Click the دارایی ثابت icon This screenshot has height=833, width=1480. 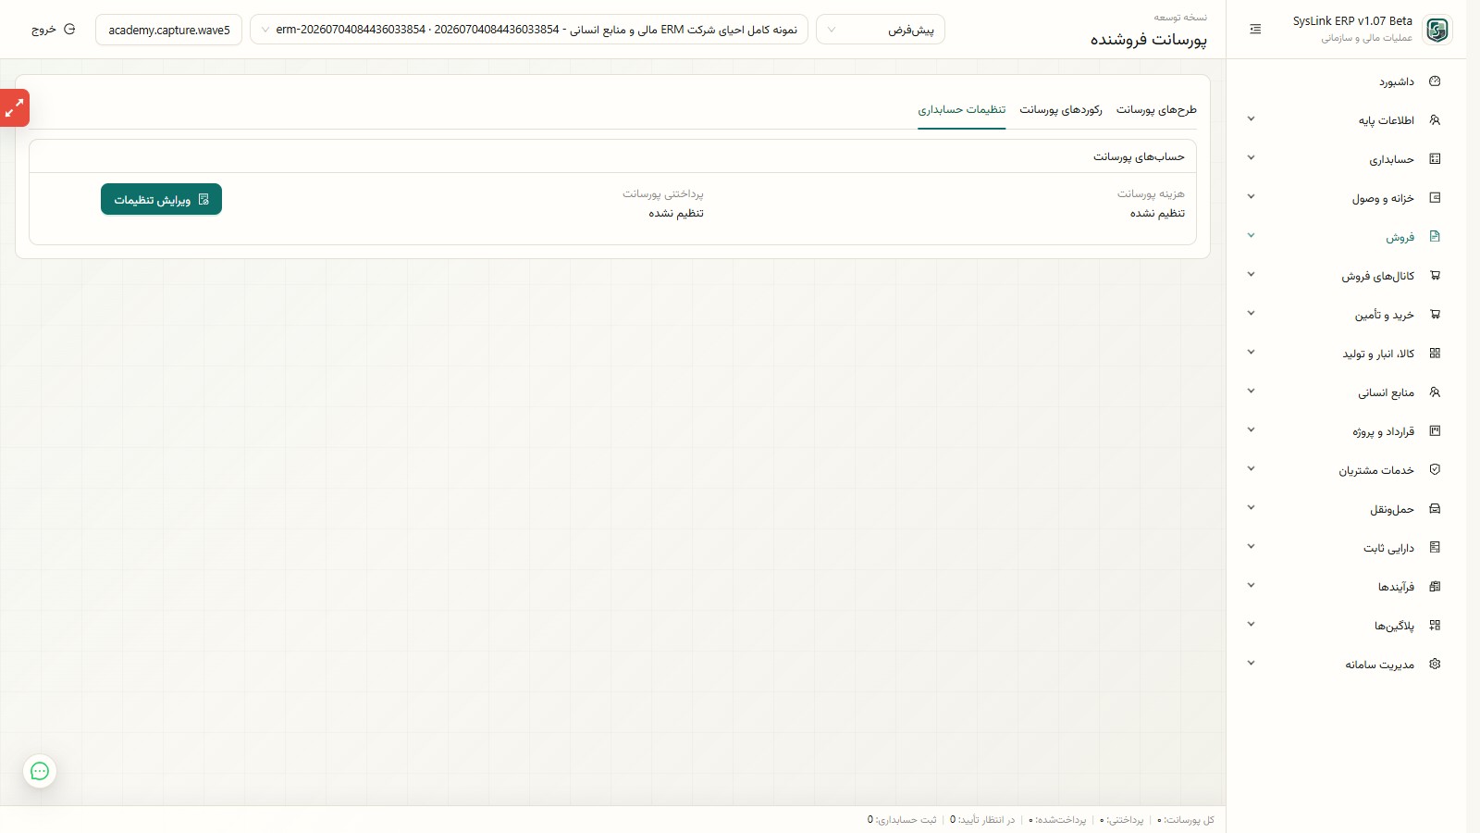click(1435, 548)
